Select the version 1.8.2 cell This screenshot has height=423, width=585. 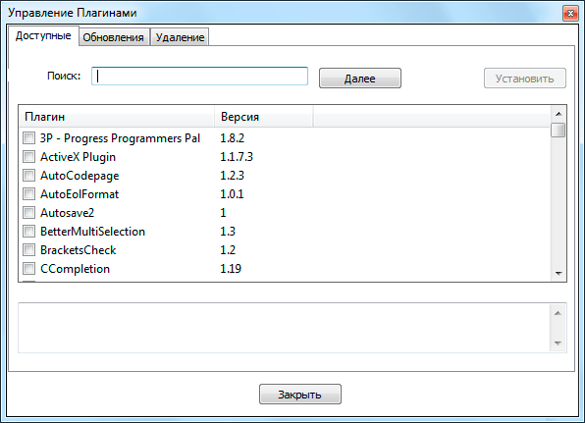click(232, 138)
